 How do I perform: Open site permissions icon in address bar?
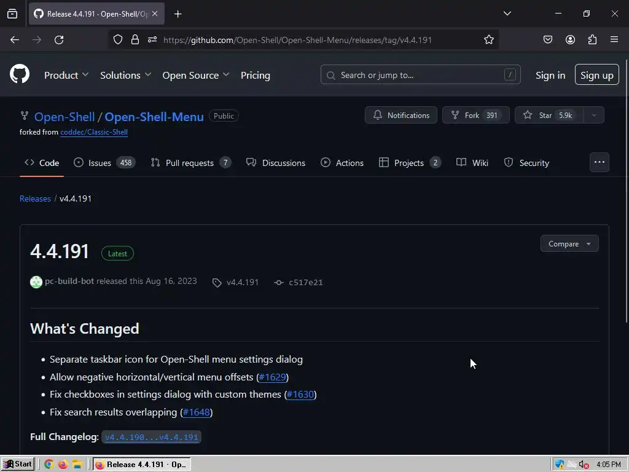click(x=152, y=39)
